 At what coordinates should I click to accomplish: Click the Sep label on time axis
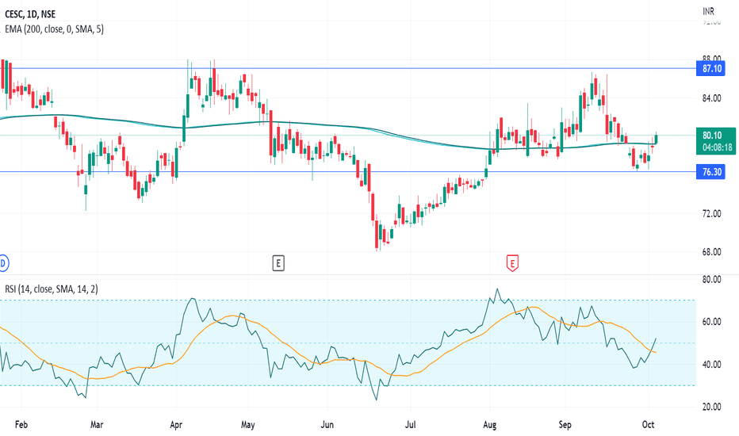[565, 425]
